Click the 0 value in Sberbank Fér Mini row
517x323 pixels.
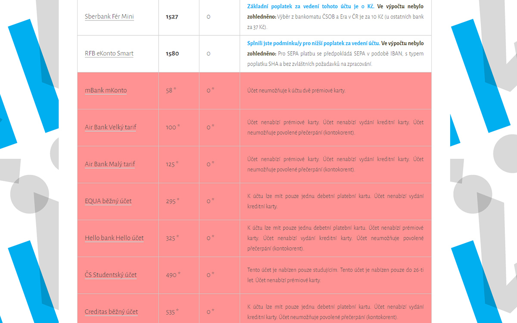(209, 17)
